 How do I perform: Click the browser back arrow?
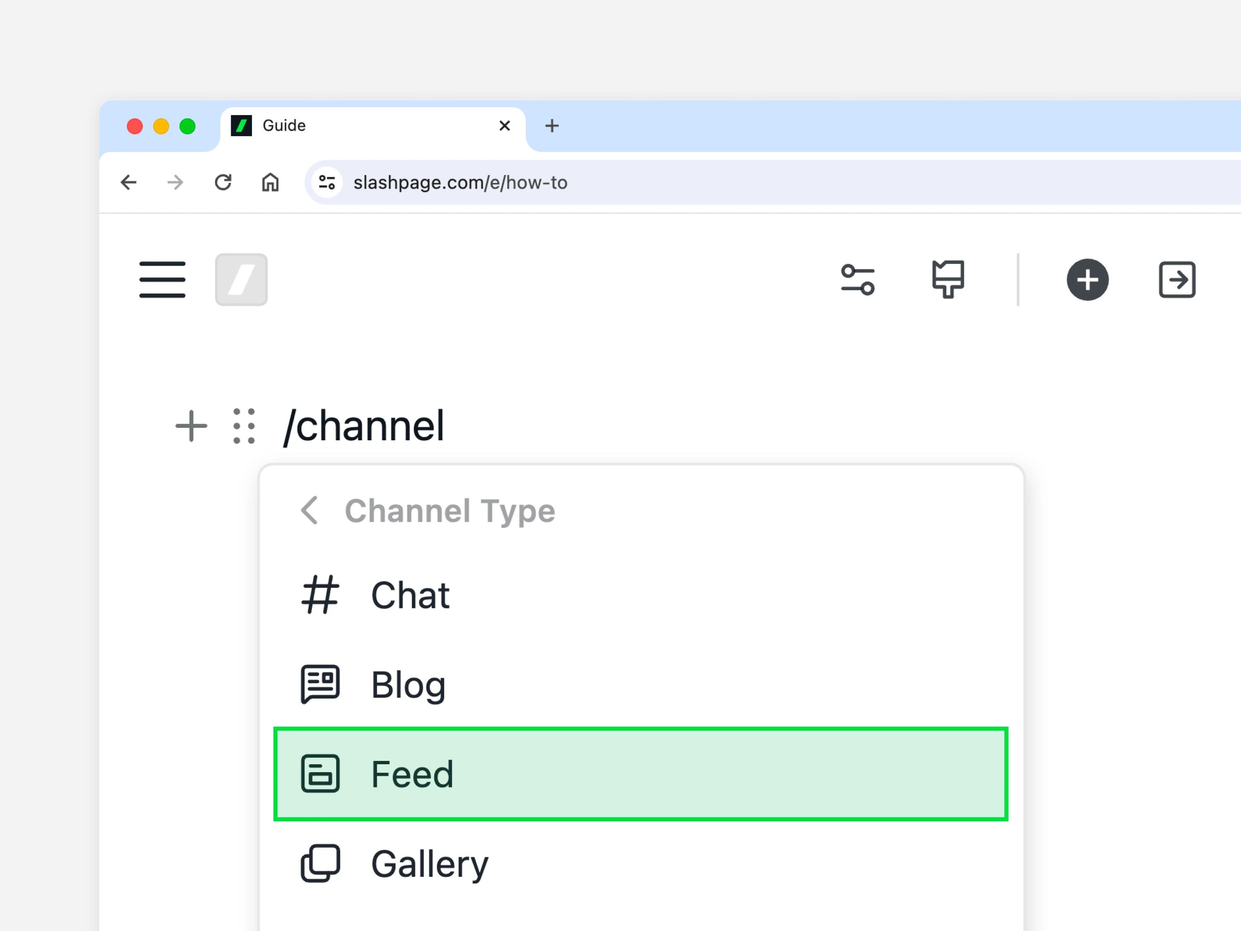pyautogui.click(x=129, y=182)
